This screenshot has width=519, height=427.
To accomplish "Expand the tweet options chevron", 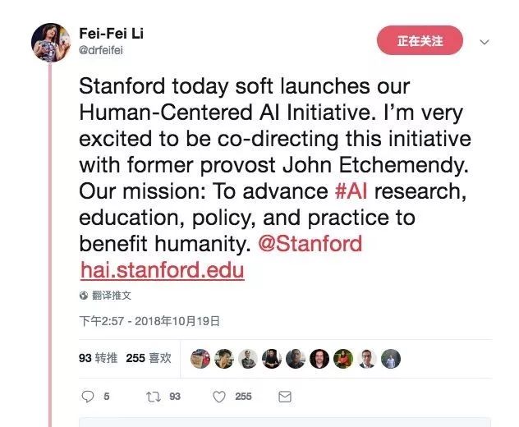I will click(485, 41).
